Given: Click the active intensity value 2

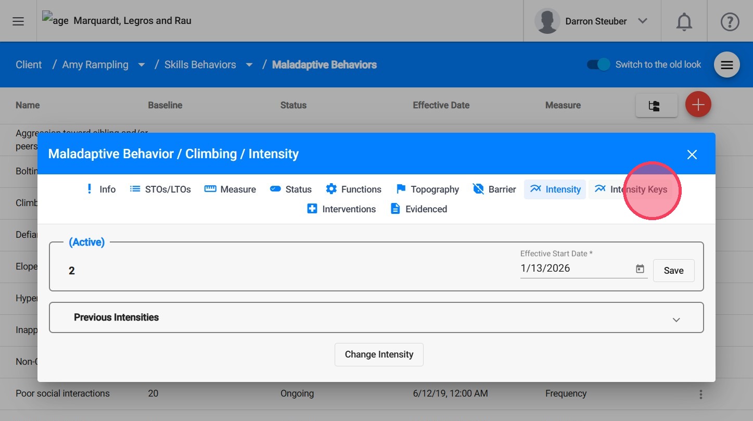Looking at the screenshot, I should coord(72,271).
